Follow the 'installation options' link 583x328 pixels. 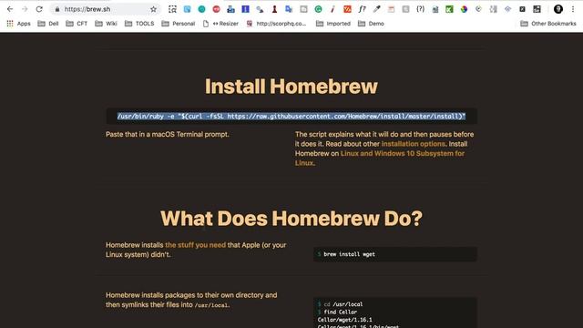tap(413, 144)
